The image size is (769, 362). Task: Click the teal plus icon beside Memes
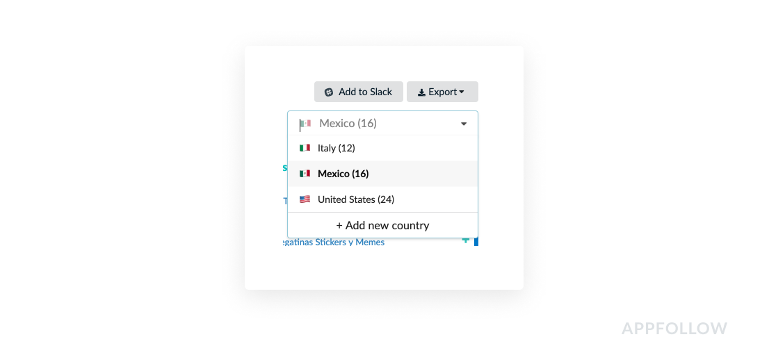[x=465, y=240]
